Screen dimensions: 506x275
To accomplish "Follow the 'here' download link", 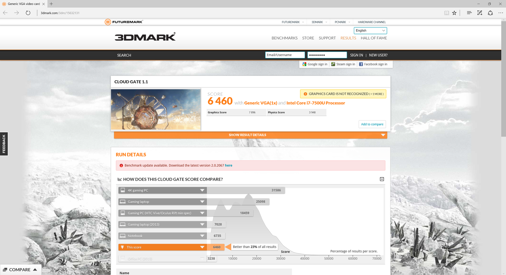I will coord(228,165).
